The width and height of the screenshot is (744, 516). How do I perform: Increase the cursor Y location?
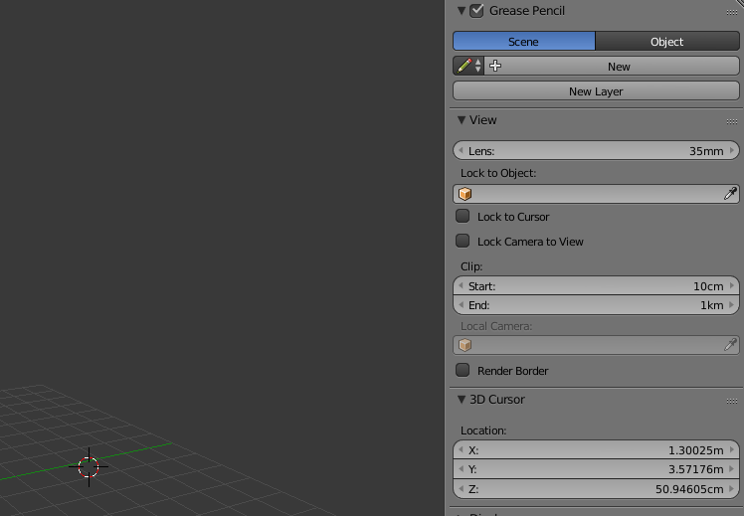[732, 469]
